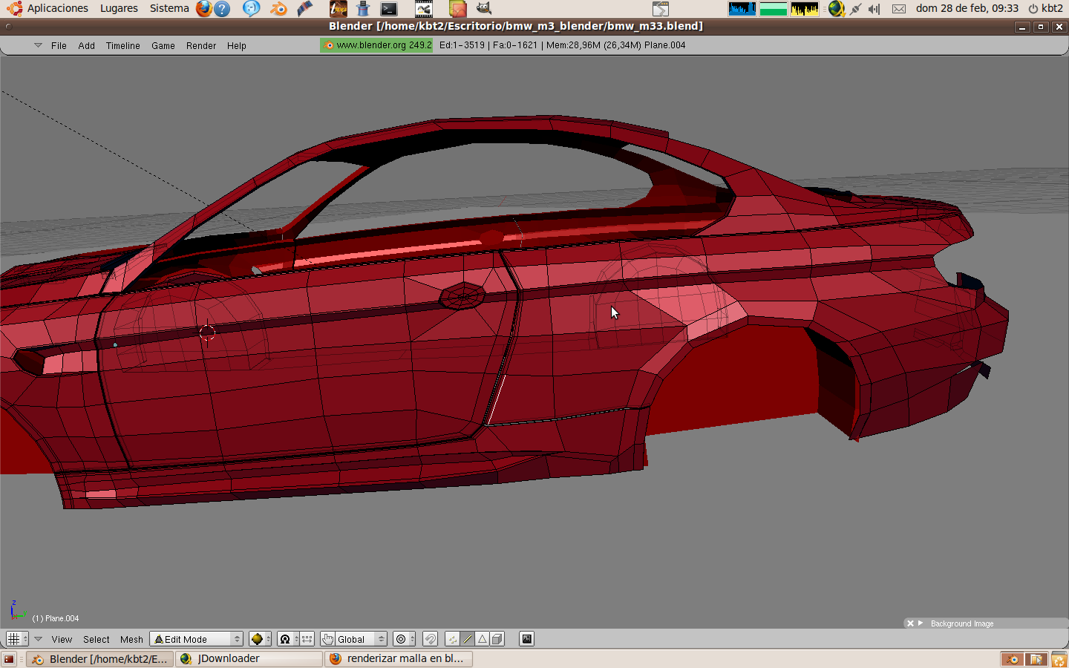1069x668 pixels.
Task: Click the 3D transform manipulator hand icon
Action: 327,639
